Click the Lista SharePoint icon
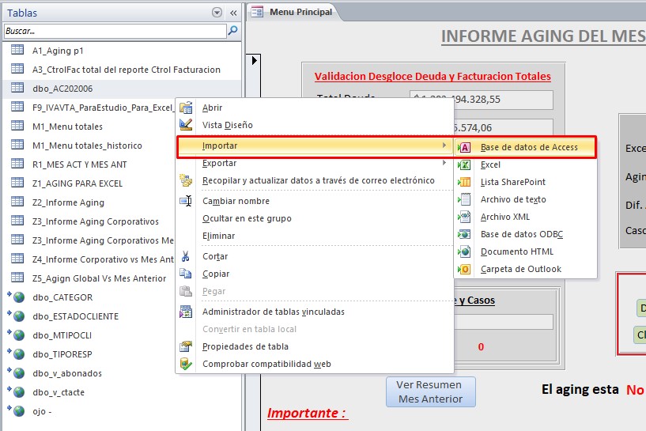The width and height of the screenshot is (646, 431). coord(465,182)
